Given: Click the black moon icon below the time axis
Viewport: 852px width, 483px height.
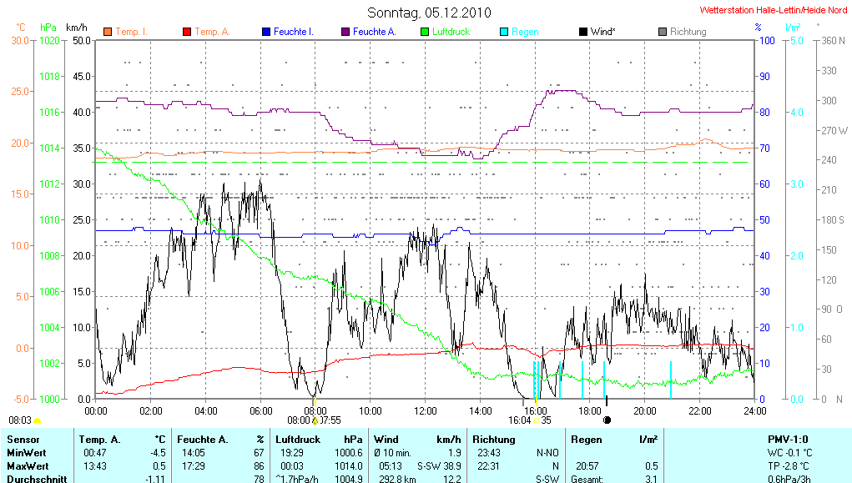Looking at the screenshot, I should pos(607,420).
